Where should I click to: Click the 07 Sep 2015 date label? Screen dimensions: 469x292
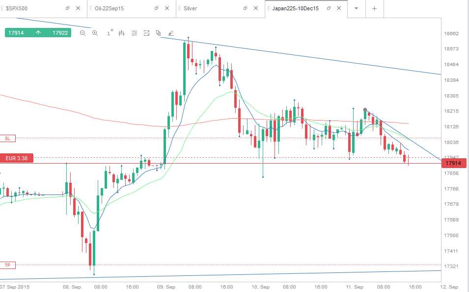click(15, 287)
